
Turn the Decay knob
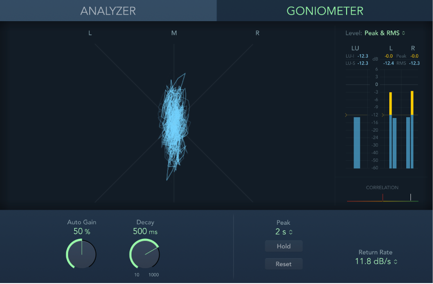point(145,254)
